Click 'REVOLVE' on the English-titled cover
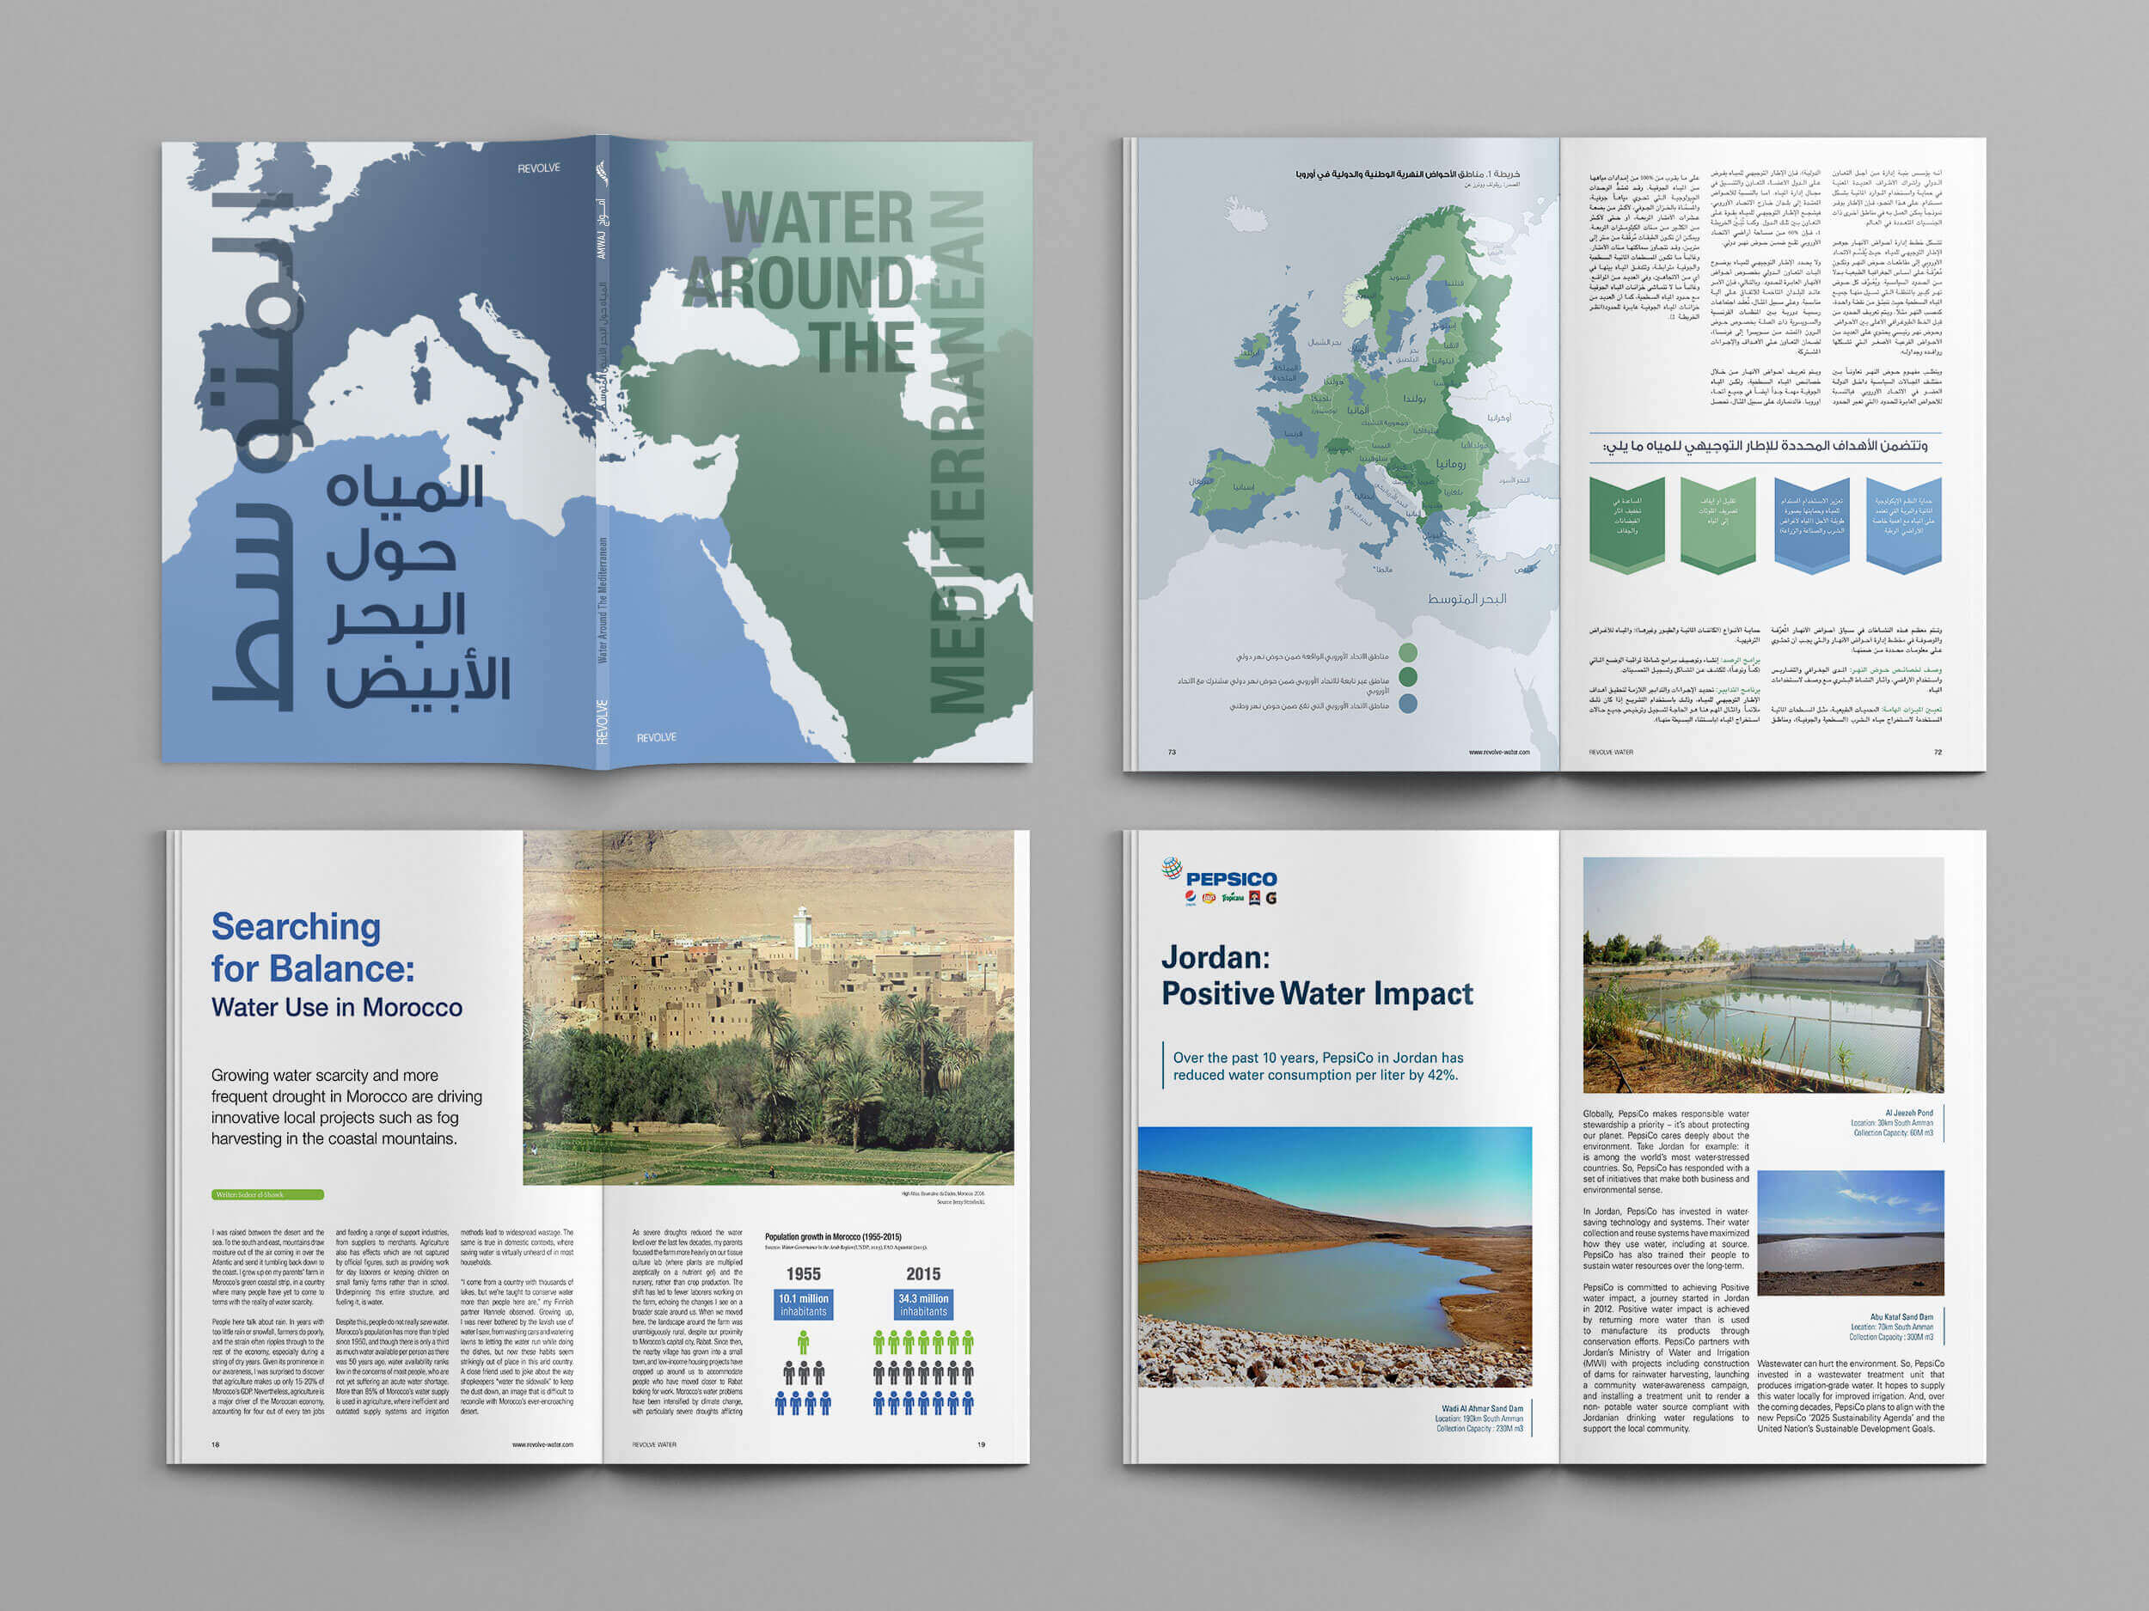The image size is (2149, 1611). (x=657, y=738)
